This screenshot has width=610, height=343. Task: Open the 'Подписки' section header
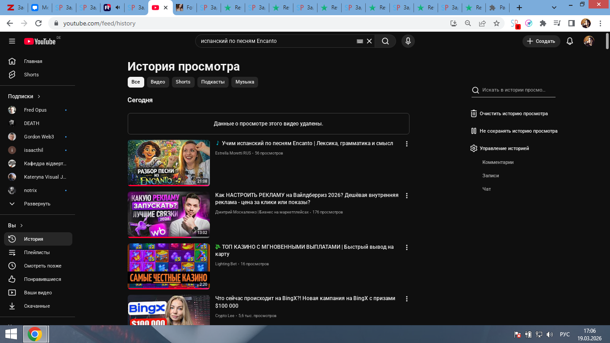(24, 96)
